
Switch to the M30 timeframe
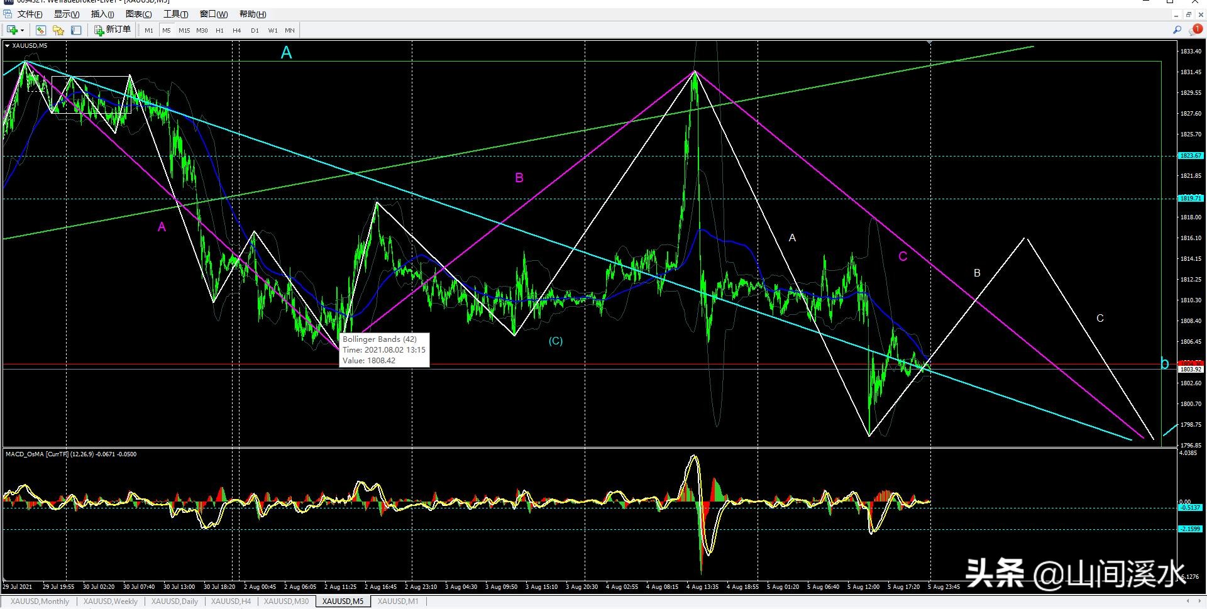click(x=202, y=30)
